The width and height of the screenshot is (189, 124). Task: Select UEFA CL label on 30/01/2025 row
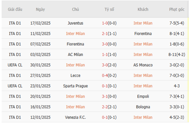click(x=15, y=65)
